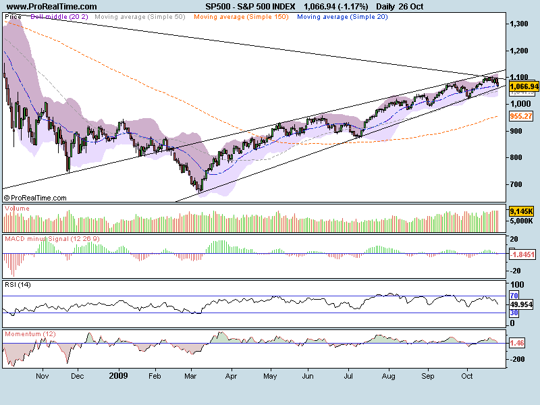Click the Dec time axis marker

tap(78, 376)
